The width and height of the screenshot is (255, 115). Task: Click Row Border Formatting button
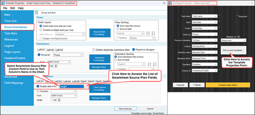pos(100,33)
